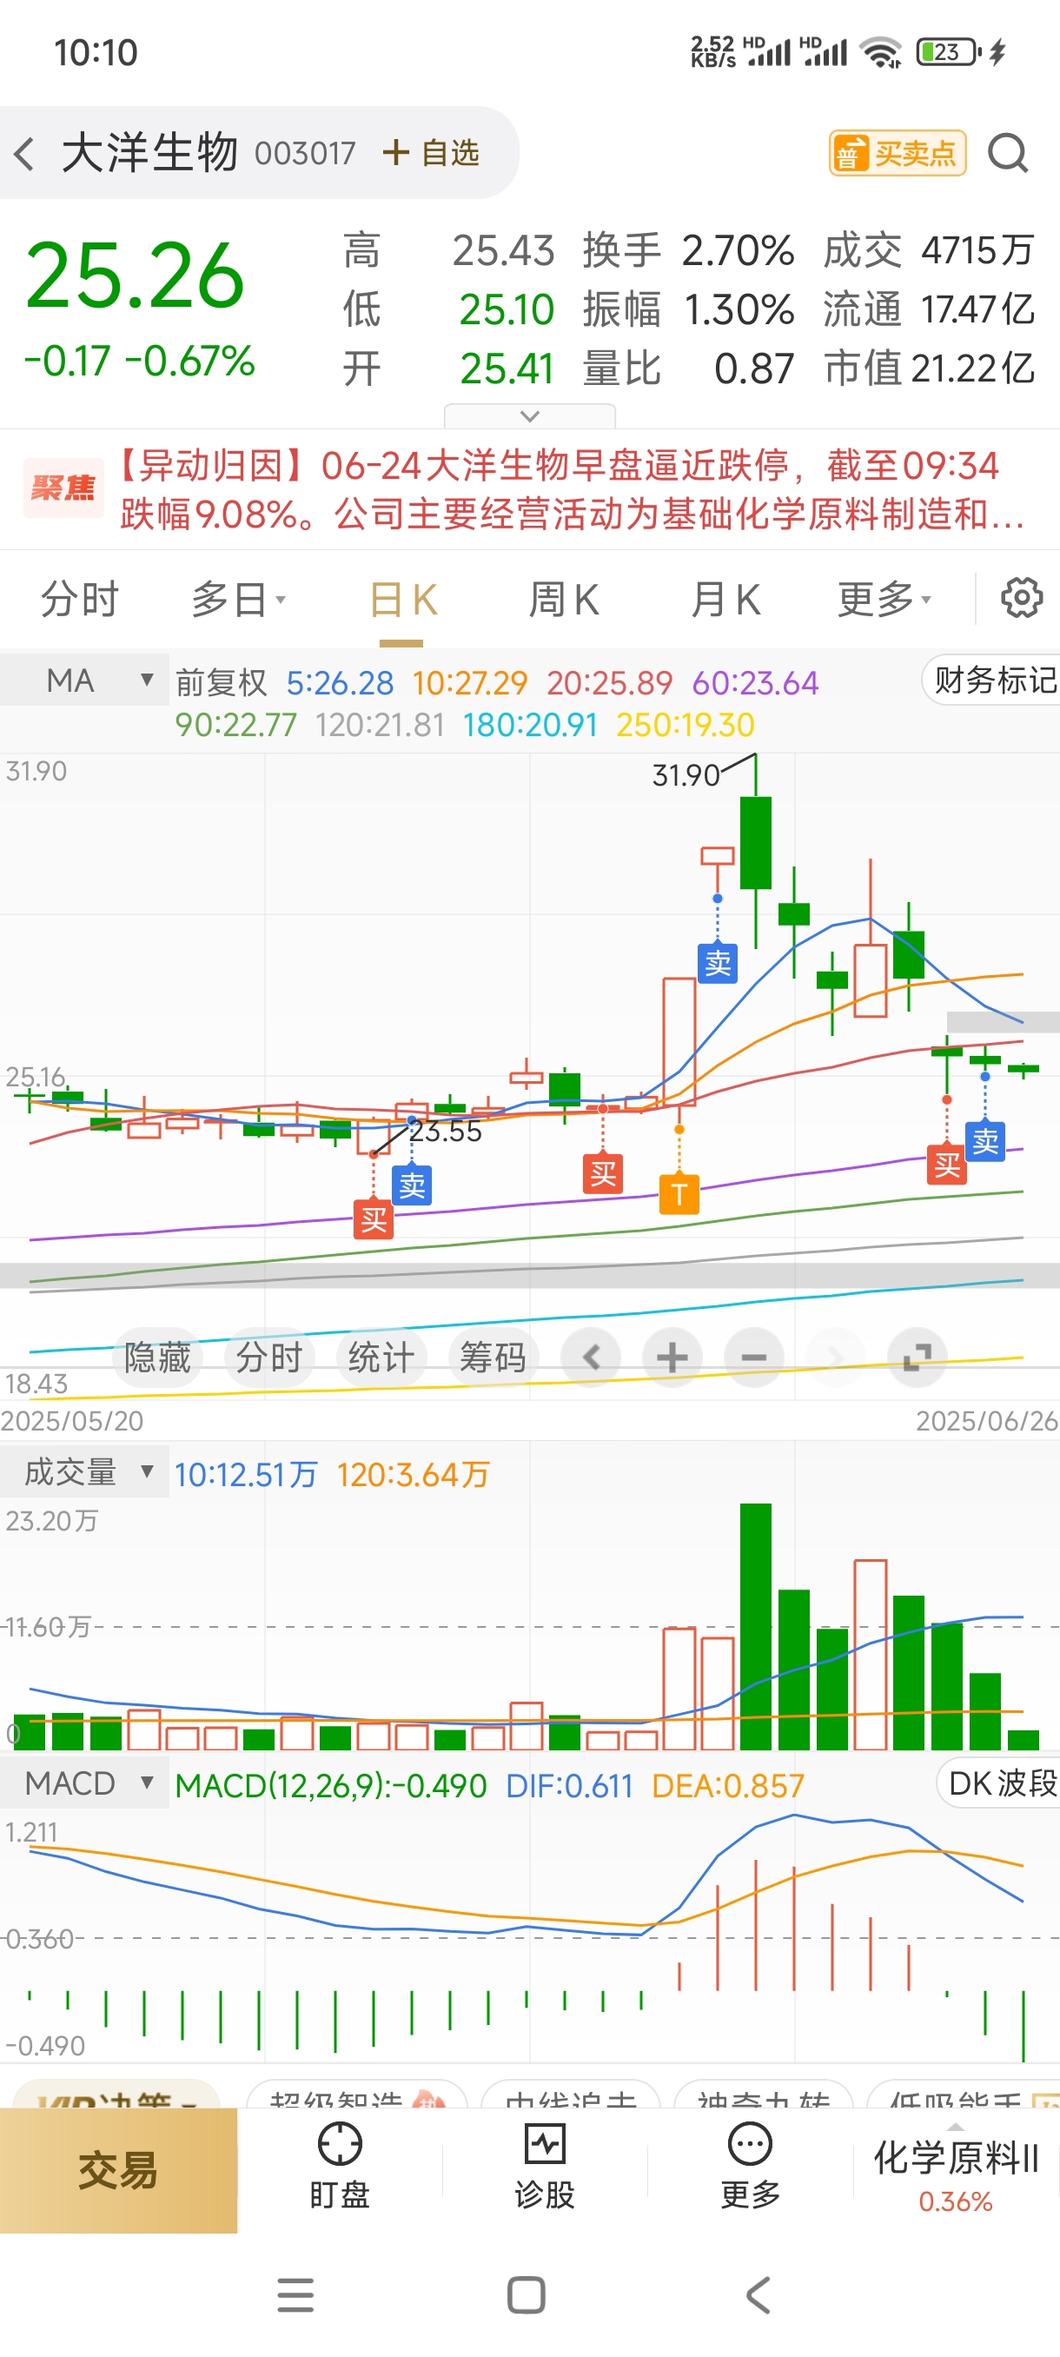Open the MACD indicator dropdown

pos(84,1783)
